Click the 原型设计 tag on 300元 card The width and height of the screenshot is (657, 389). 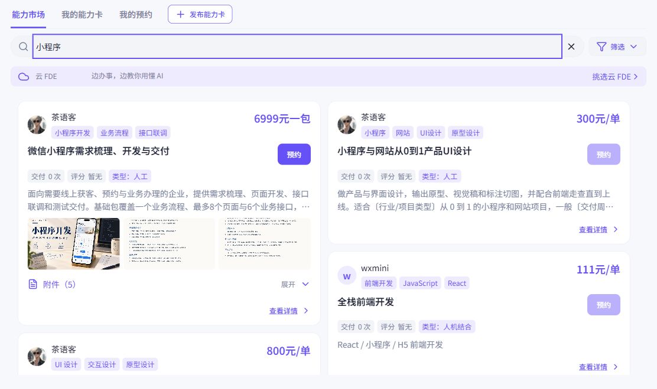coord(466,133)
